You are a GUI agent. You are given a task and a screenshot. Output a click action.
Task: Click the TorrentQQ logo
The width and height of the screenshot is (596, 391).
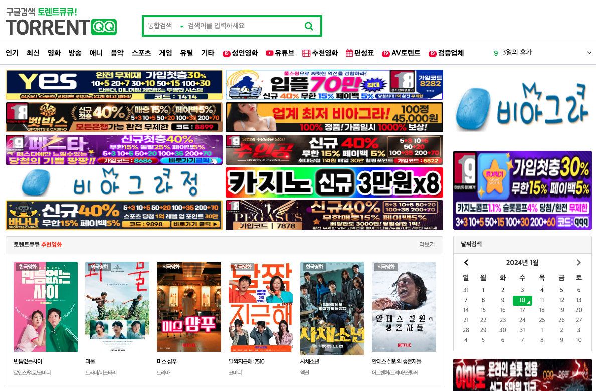coord(61,22)
